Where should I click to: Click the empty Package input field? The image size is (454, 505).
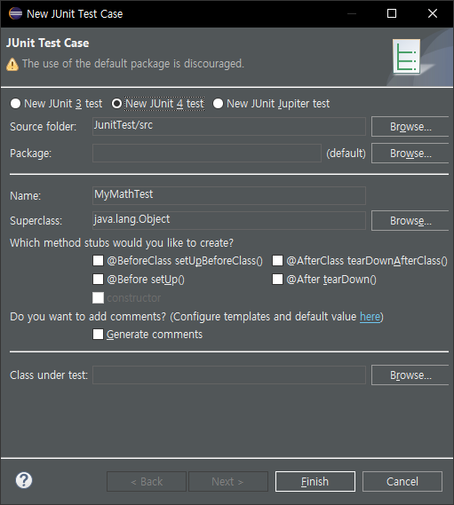click(x=207, y=153)
